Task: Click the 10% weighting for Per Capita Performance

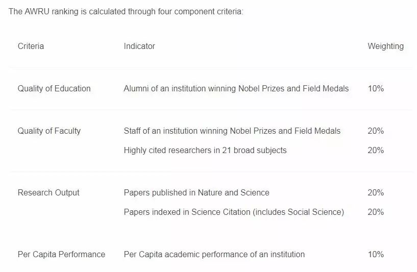Action: click(376, 255)
